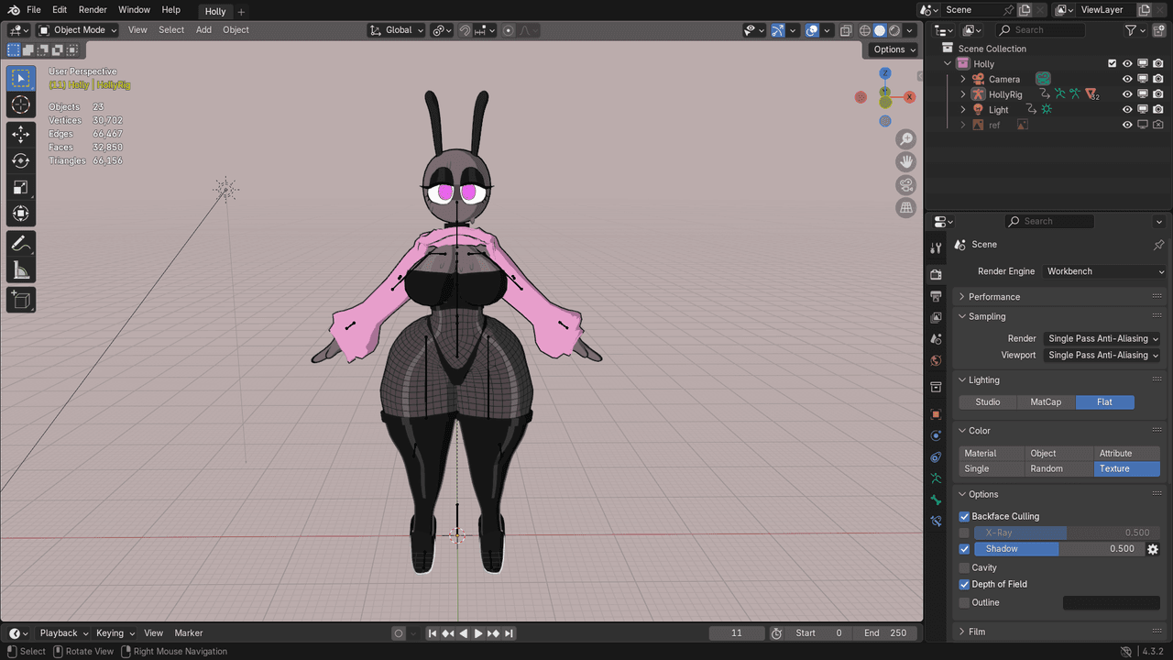1173x660 pixels.
Task: Adjust the Shadow slider
Action: (x=1058, y=549)
